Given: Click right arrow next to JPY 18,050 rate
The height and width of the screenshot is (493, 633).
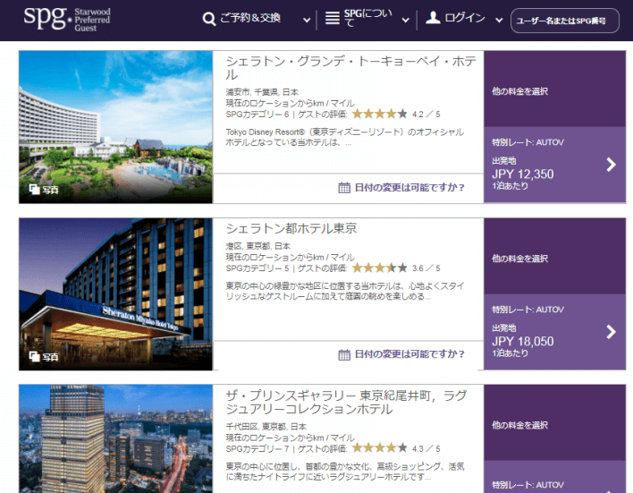Looking at the screenshot, I should (611, 332).
